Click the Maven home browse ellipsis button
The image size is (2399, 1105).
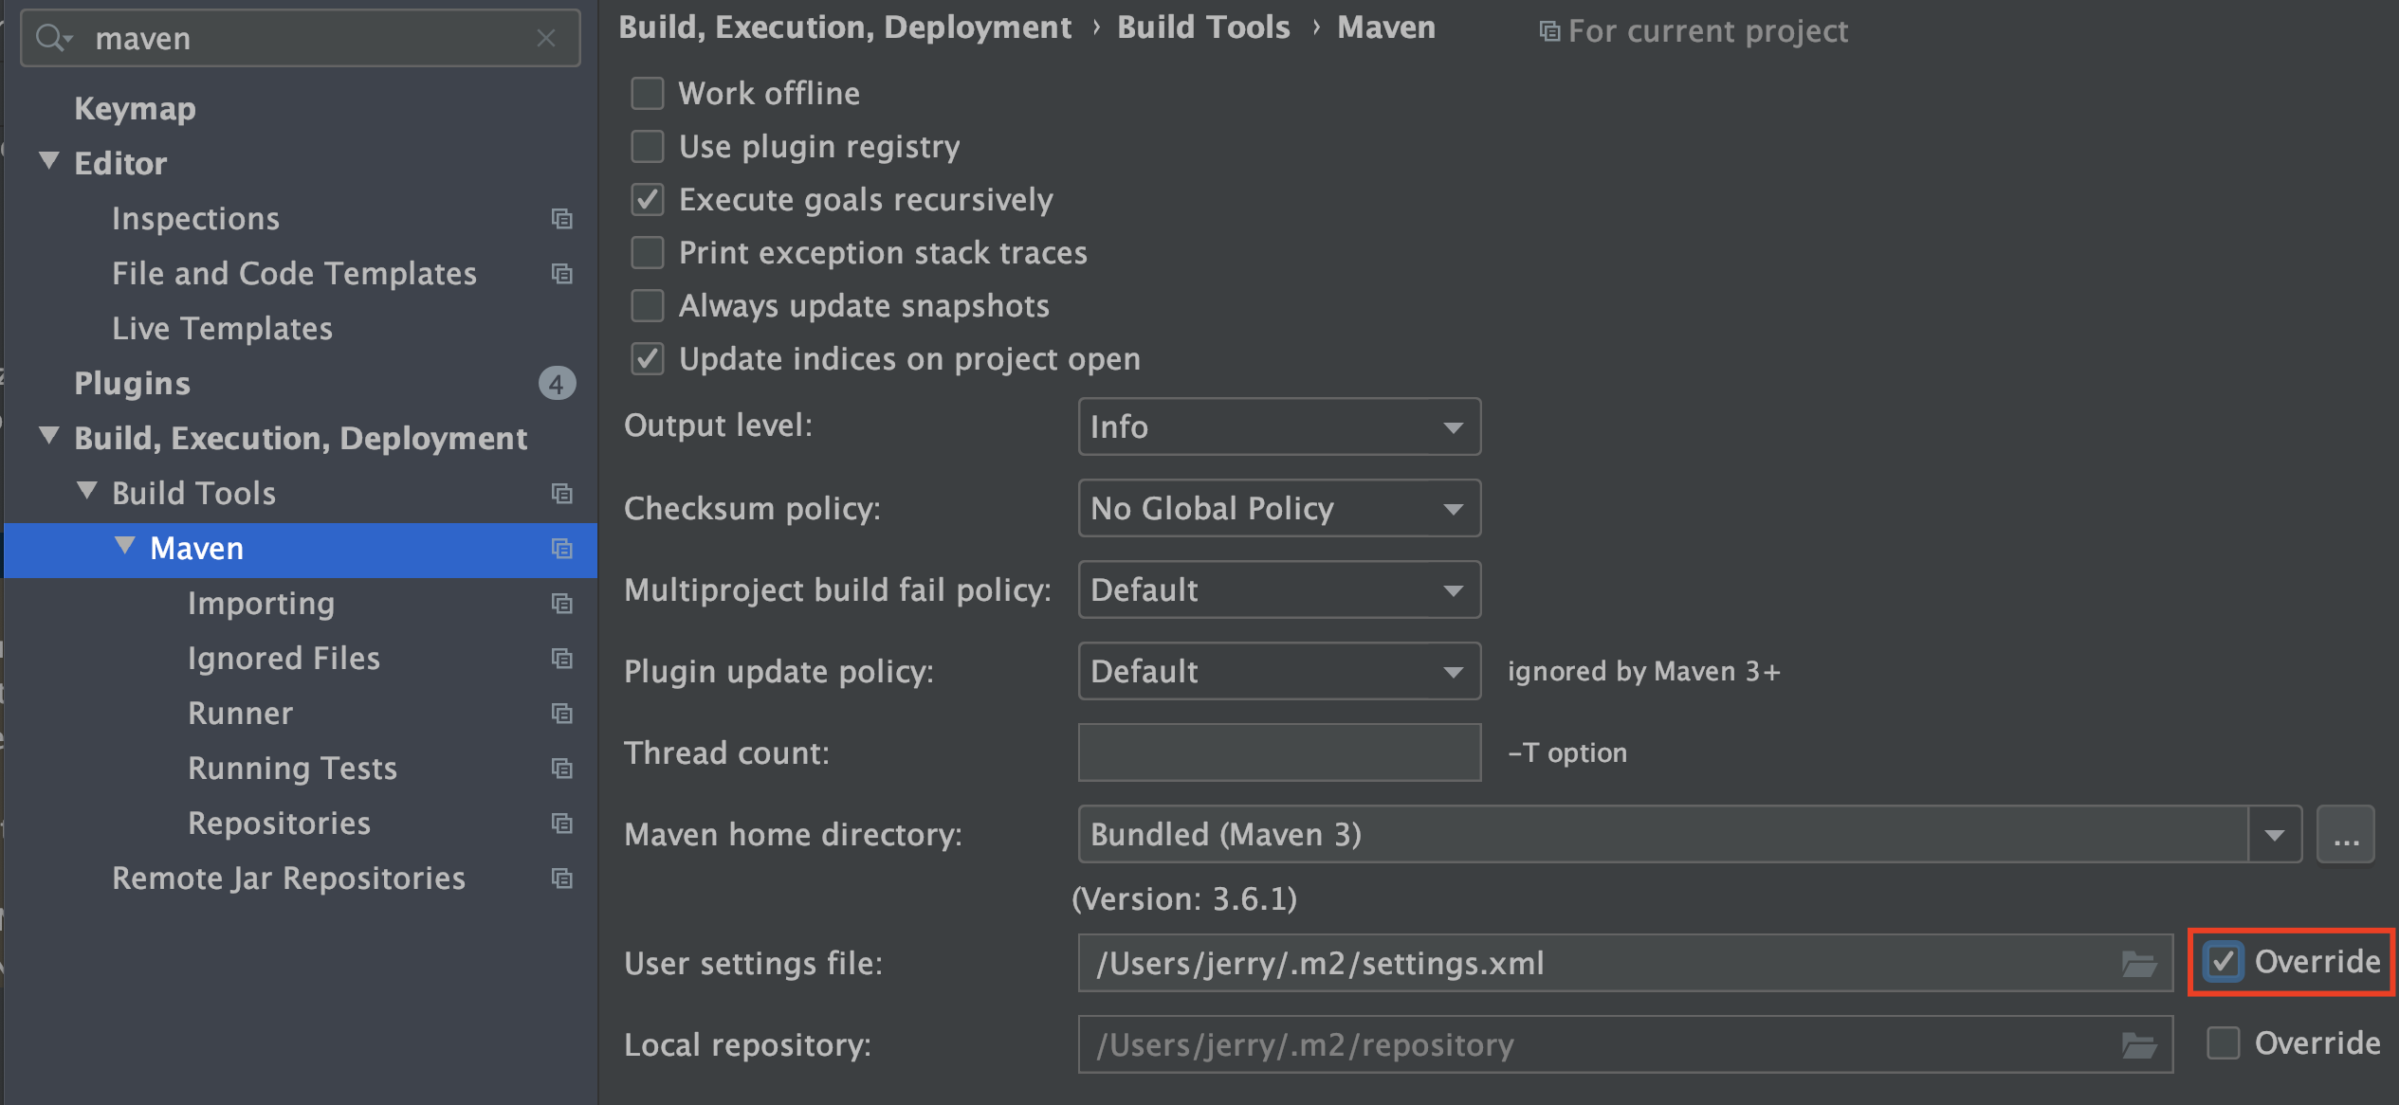(2346, 835)
